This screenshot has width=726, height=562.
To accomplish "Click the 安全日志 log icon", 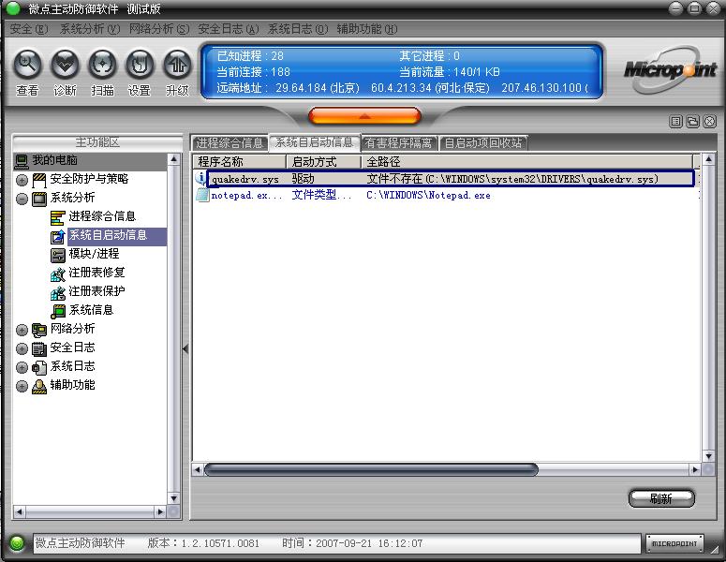I will click(39, 348).
